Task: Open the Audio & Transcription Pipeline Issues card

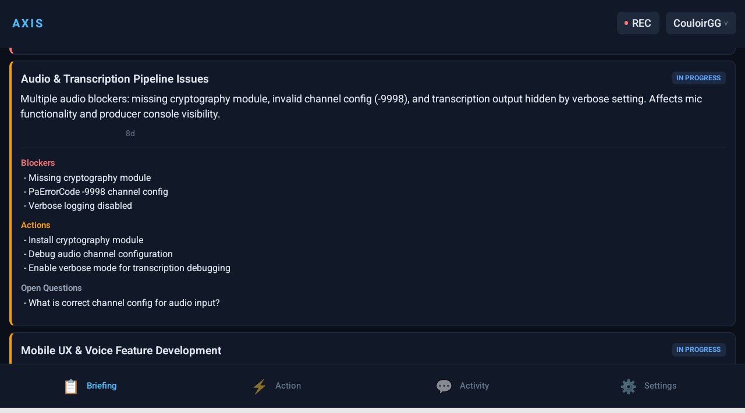Action: [x=115, y=79]
